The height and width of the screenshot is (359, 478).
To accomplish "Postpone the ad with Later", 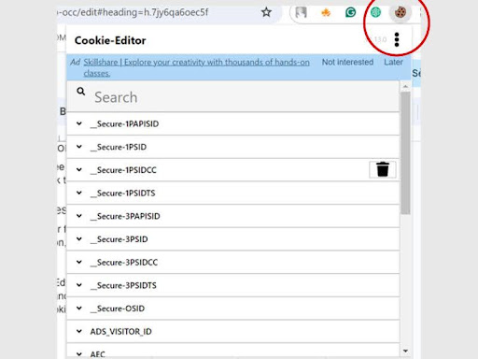I will pyautogui.click(x=393, y=62).
